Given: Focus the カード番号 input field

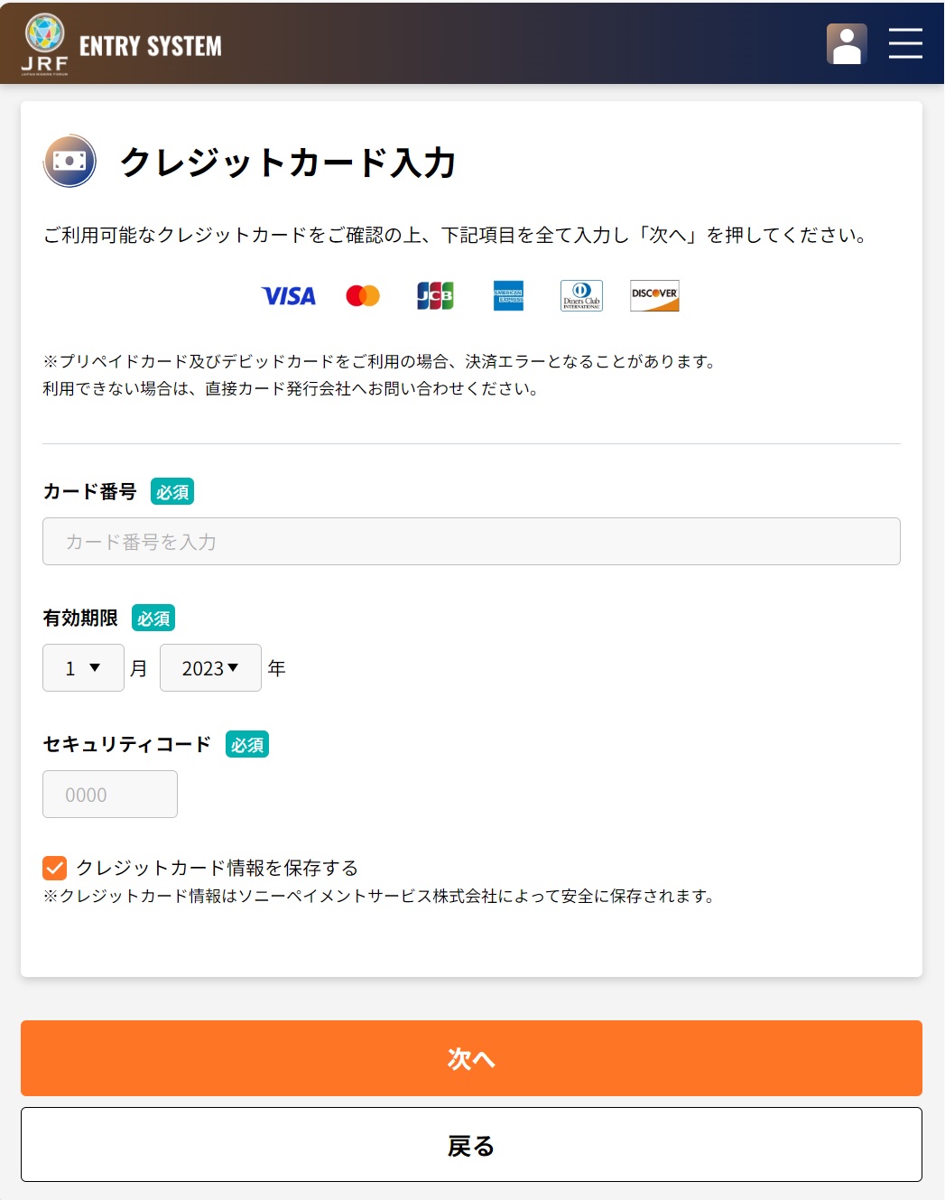Looking at the screenshot, I should click(x=471, y=542).
